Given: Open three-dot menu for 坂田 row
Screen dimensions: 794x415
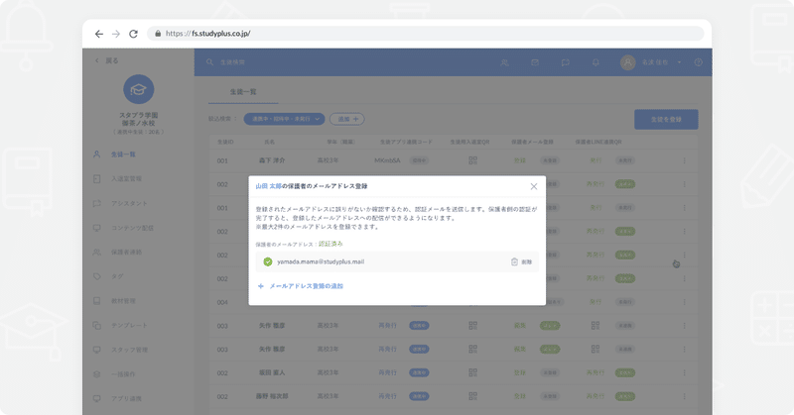Looking at the screenshot, I should point(684,372).
